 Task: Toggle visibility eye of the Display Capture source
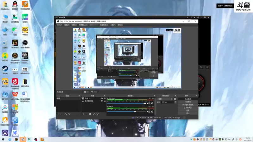102,101
